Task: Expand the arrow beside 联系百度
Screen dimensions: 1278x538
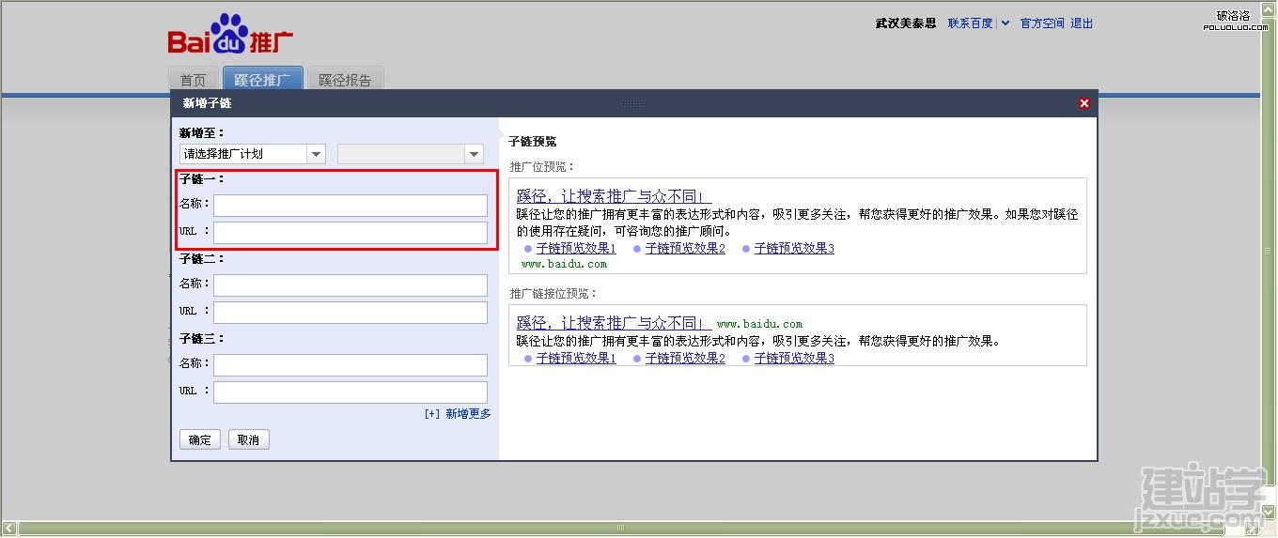Action: pyautogui.click(x=1005, y=23)
